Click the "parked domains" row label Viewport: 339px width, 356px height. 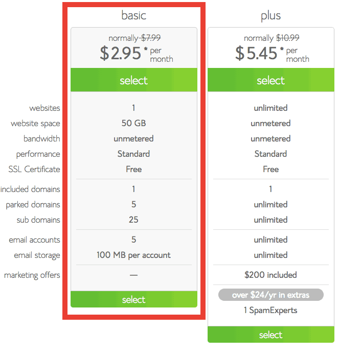coord(33,205)
